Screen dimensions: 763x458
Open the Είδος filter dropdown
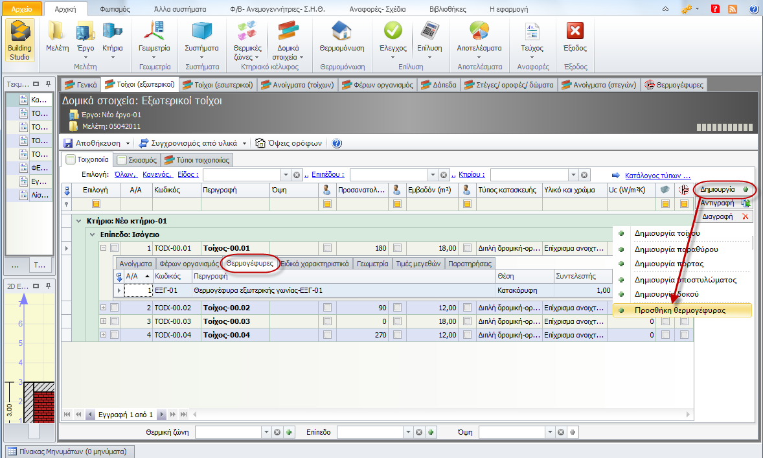[286, 175]
